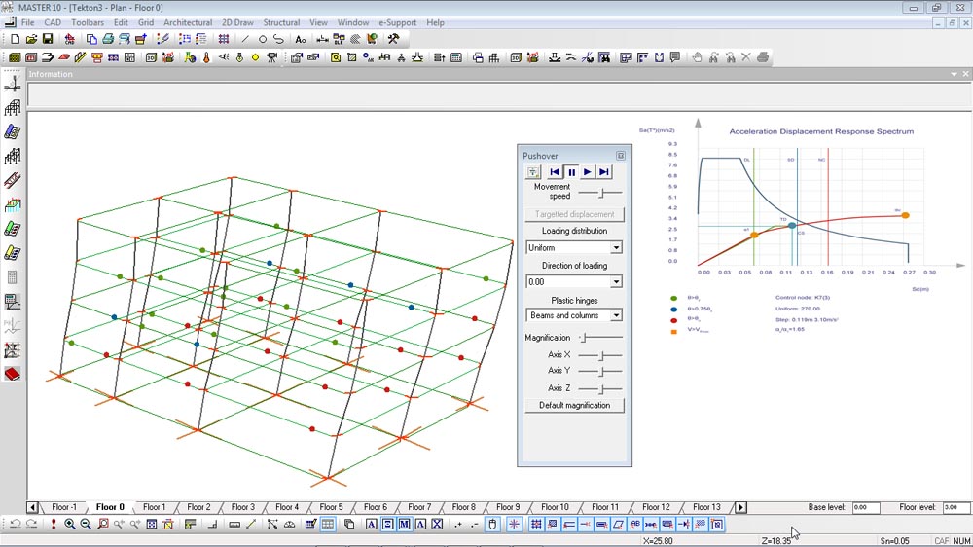Open the Architectural menu

point(188,22)
